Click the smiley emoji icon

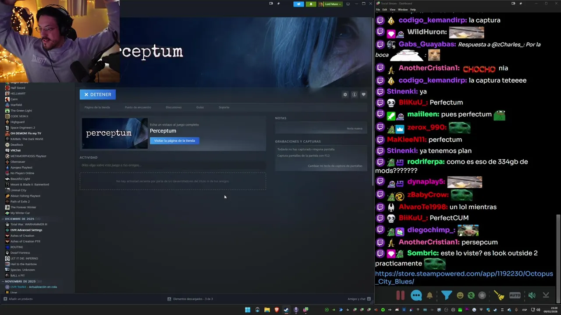tap(460, 296)
